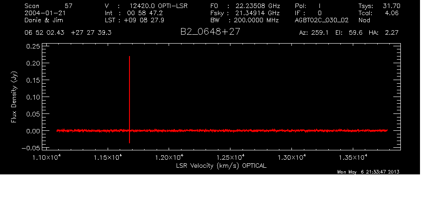The height and width of the screenshot is (218, 428).
Task: Click x-axis label 1.20×10⁴
Action: point(169,157)
